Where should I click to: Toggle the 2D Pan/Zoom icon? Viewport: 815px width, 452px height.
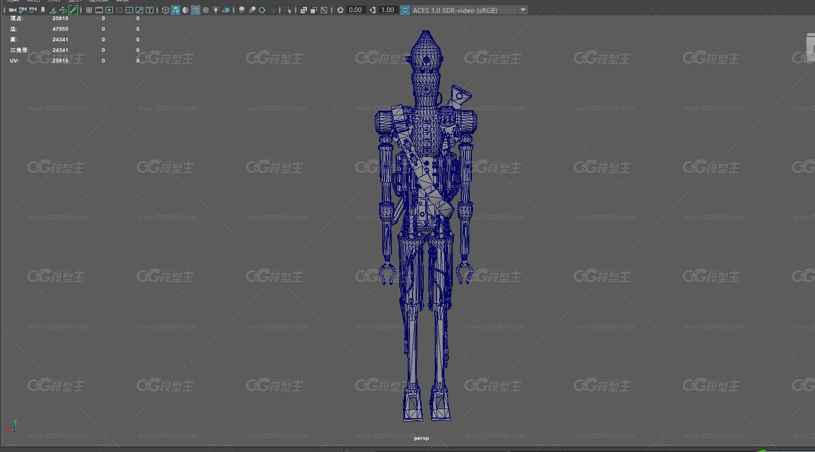click(x=63, y=10)
